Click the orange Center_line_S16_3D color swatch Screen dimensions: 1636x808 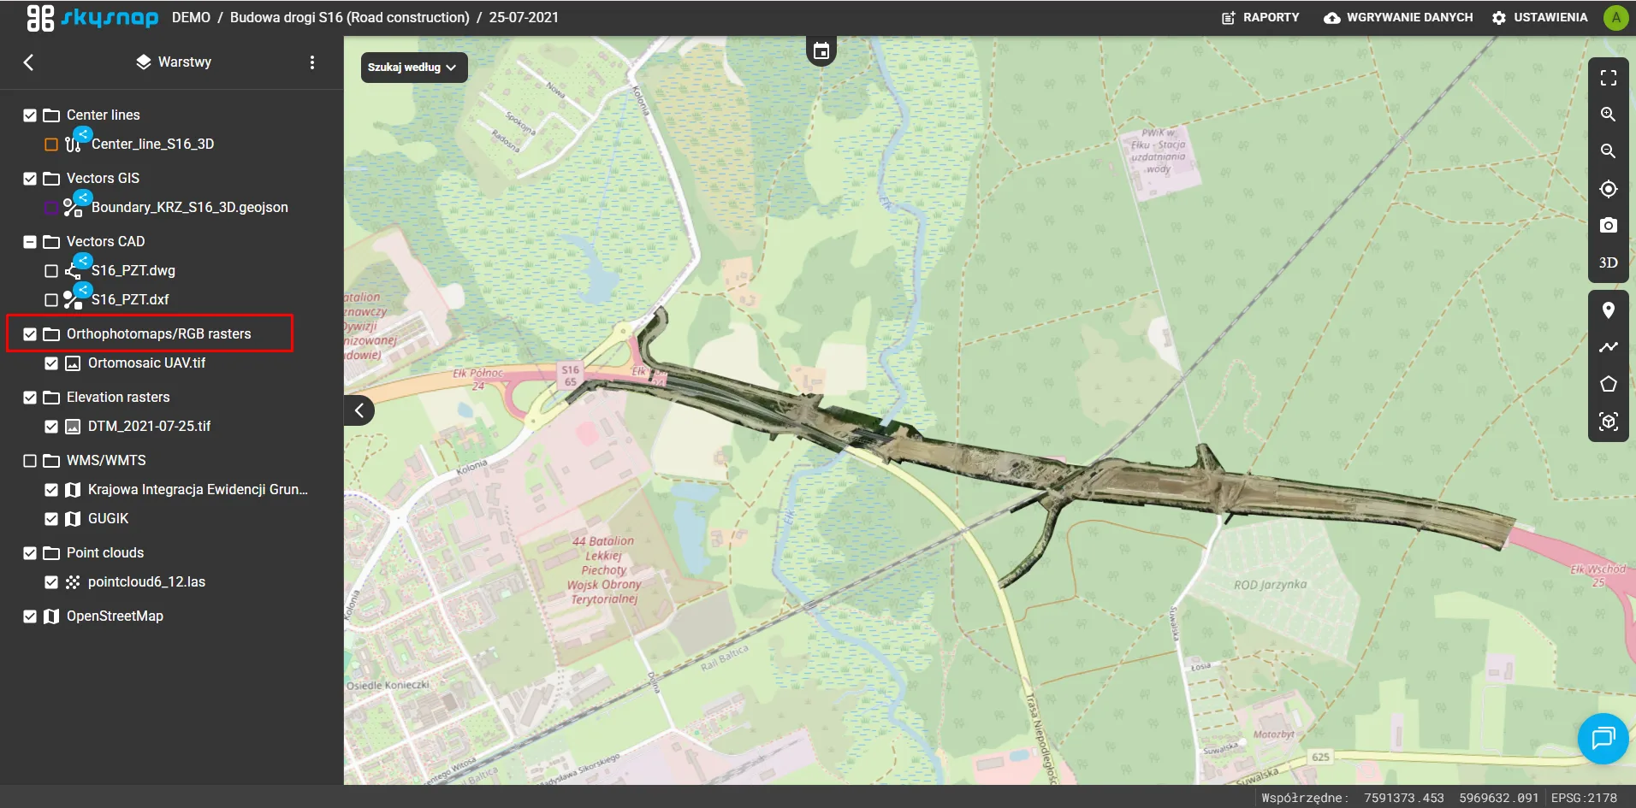51,144
